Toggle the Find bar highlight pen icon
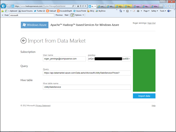The width and height of the screenshot is (176, 132). [x=72, y=15]
